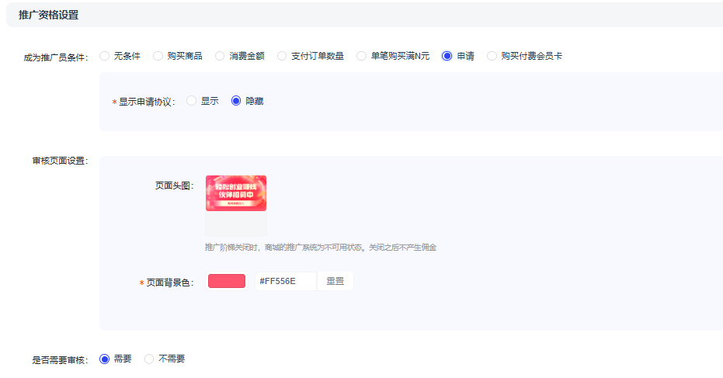Screen dimensions: 723x378
Task: Choose 购买商品 as promoter condition
Action: [158, 56]
